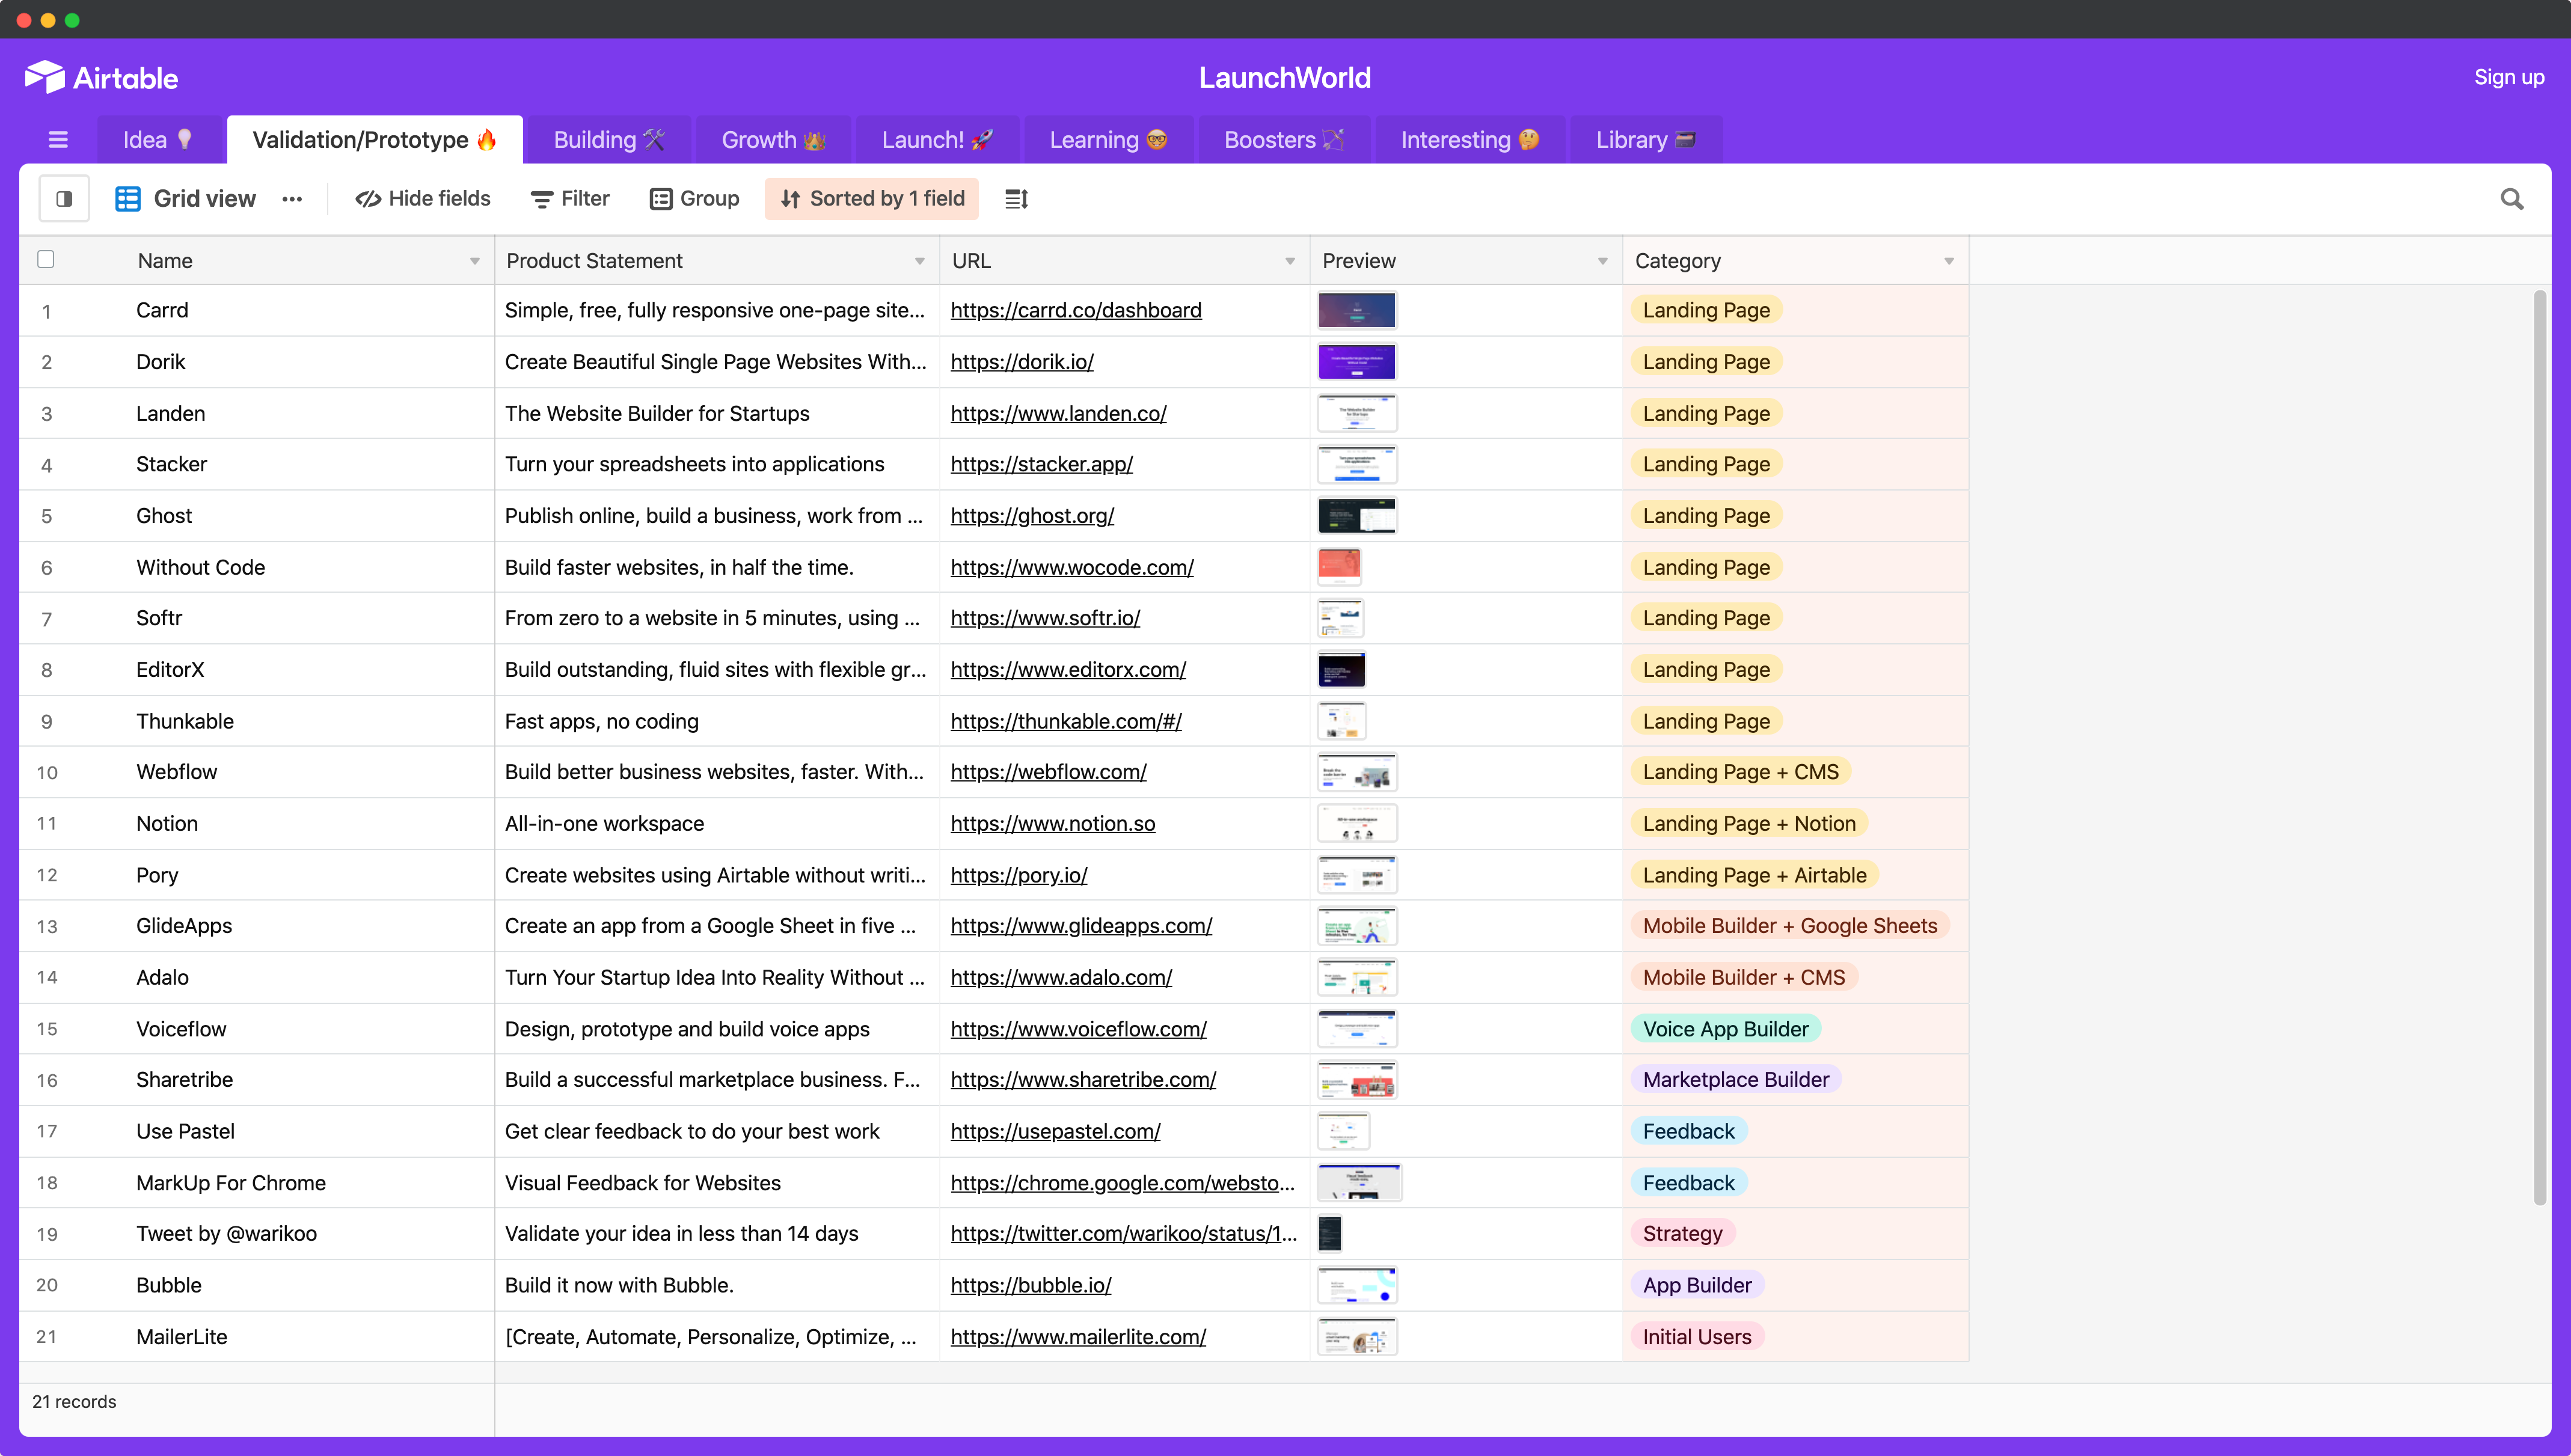Viewport: 2571px width, 1456px height.
Task: Switch to the Growth tab
Action: [x=774, y=140]
